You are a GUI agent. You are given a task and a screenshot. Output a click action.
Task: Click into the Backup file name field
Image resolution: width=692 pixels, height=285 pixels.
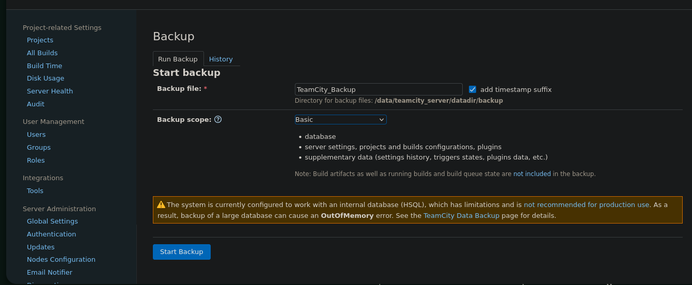click(x=378, y=89)
